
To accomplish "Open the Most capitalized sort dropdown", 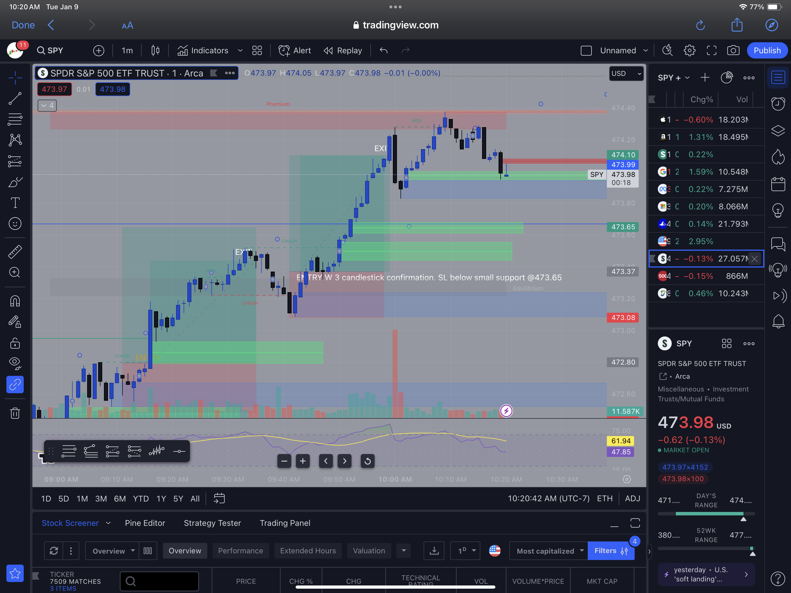I will (549, 551).
